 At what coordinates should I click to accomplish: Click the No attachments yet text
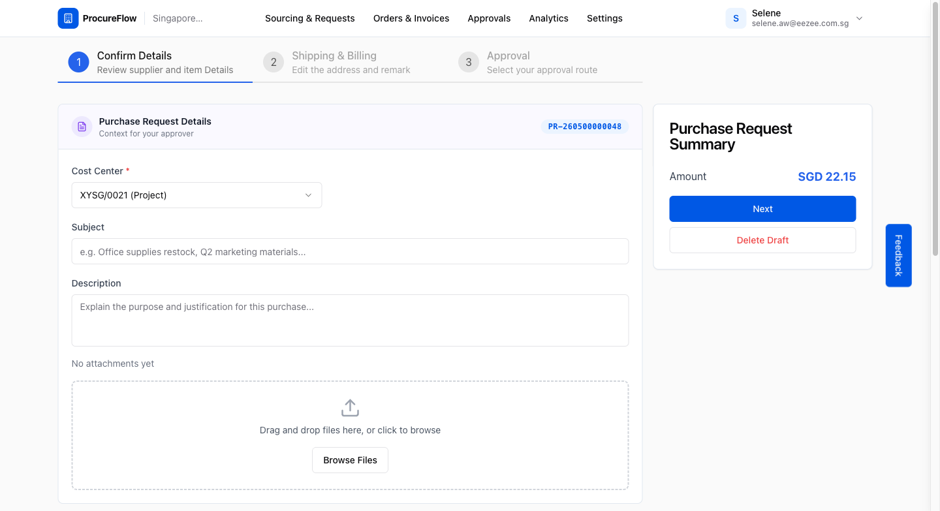(113, 364)
